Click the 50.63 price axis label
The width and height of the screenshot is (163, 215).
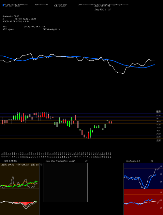click(x=158, y=122)
